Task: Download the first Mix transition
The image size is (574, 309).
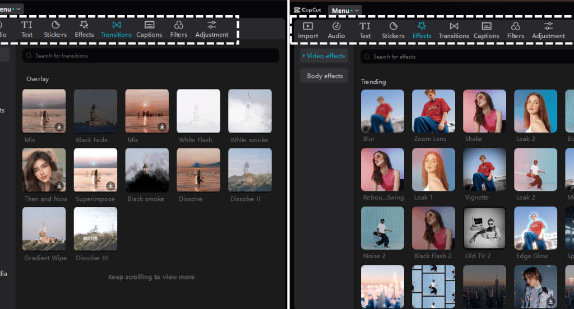Action: pos(59,127)
